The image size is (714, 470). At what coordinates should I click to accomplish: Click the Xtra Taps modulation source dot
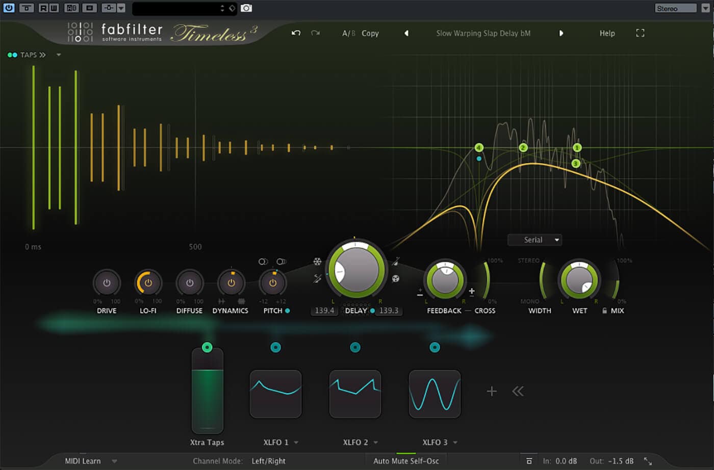pos(207,347)
